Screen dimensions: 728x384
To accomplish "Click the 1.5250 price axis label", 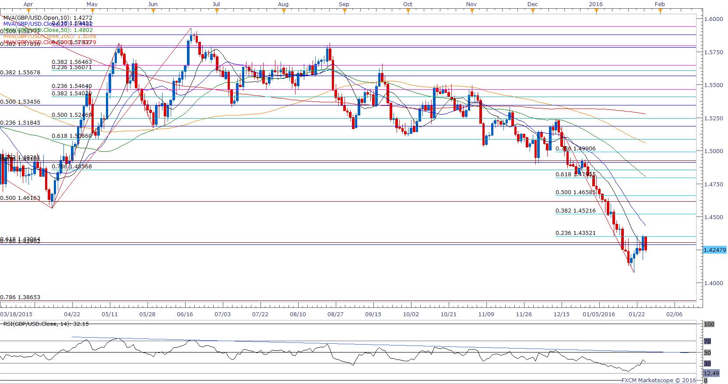I will click(x=714, y=118).
